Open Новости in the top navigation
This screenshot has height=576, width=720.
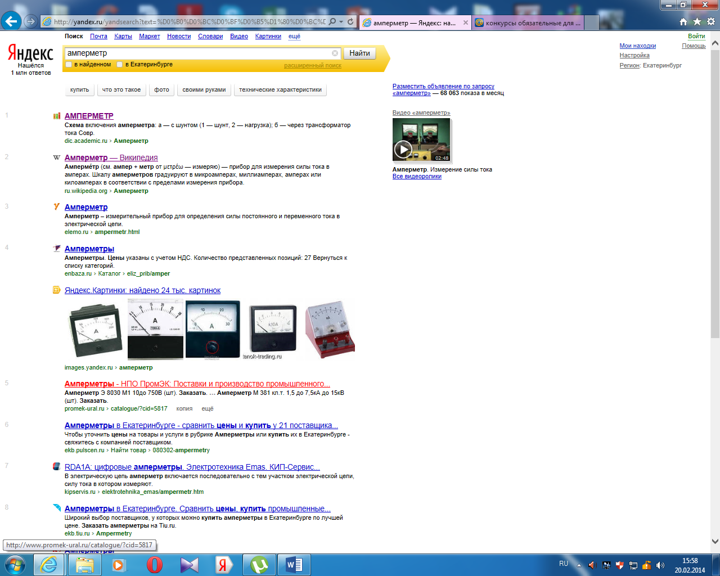click(x=179, y=36)
